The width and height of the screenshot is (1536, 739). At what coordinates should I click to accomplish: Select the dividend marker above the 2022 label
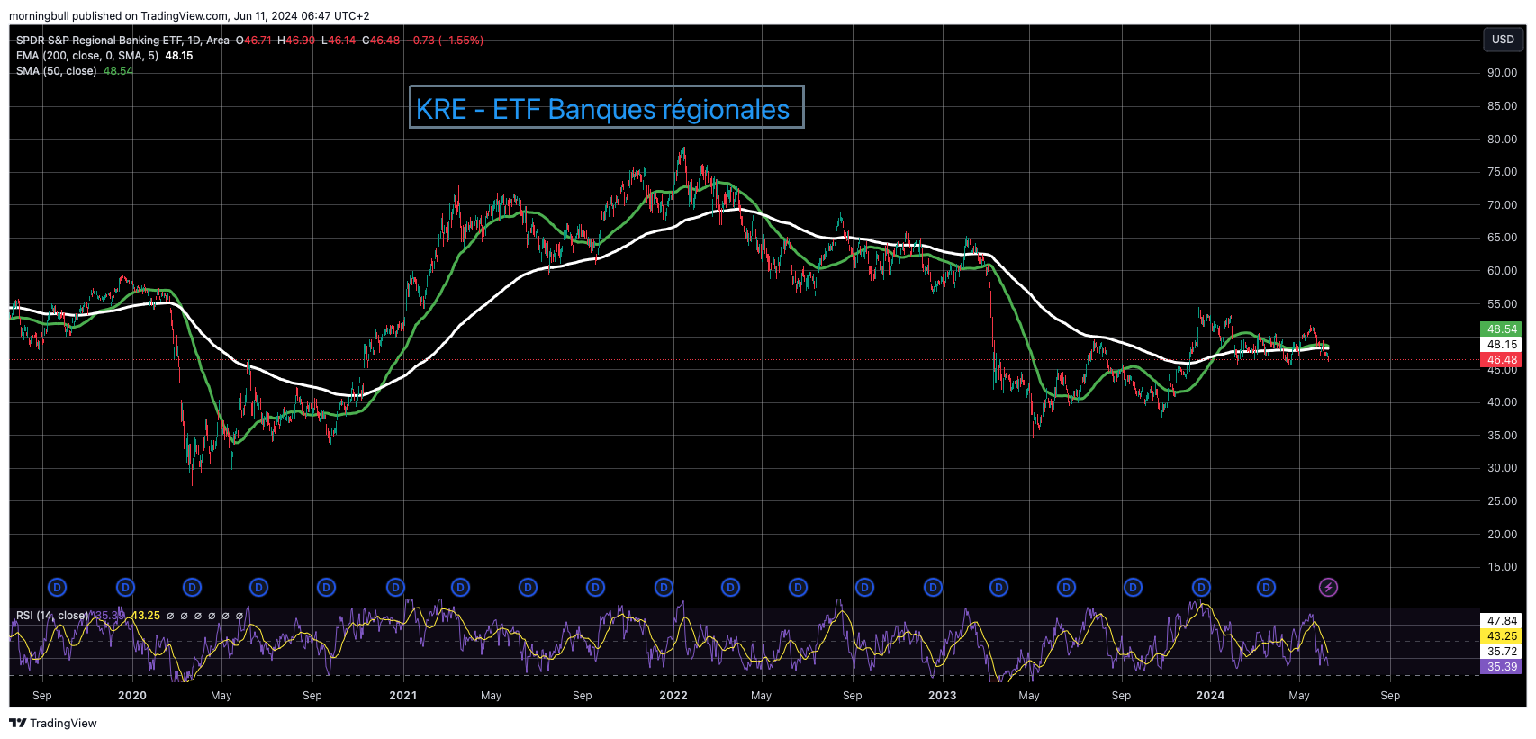664,588
